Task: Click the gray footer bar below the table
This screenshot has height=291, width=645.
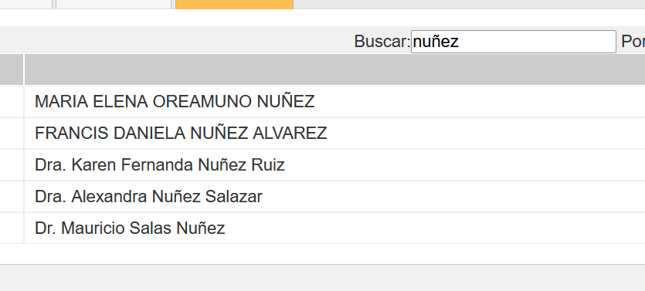Action: (323, 278)
